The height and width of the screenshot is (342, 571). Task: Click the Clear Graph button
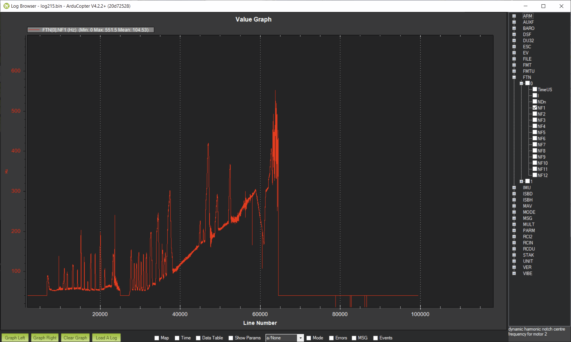75,337
